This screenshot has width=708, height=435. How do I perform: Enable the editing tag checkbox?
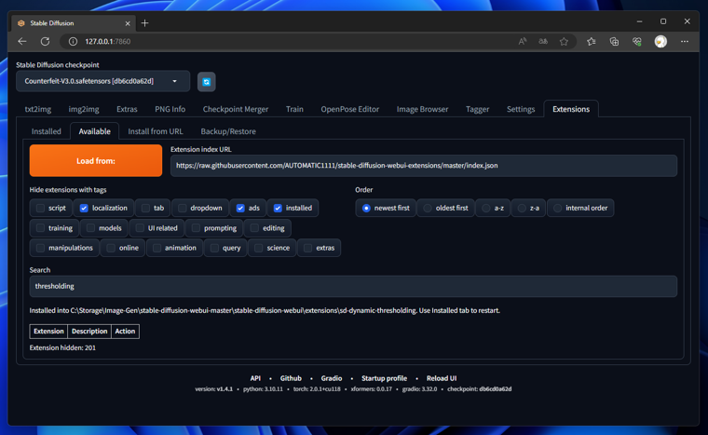[254, 227]
